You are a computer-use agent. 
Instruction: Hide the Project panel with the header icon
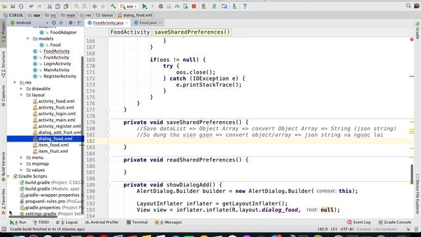click(79, 23)
